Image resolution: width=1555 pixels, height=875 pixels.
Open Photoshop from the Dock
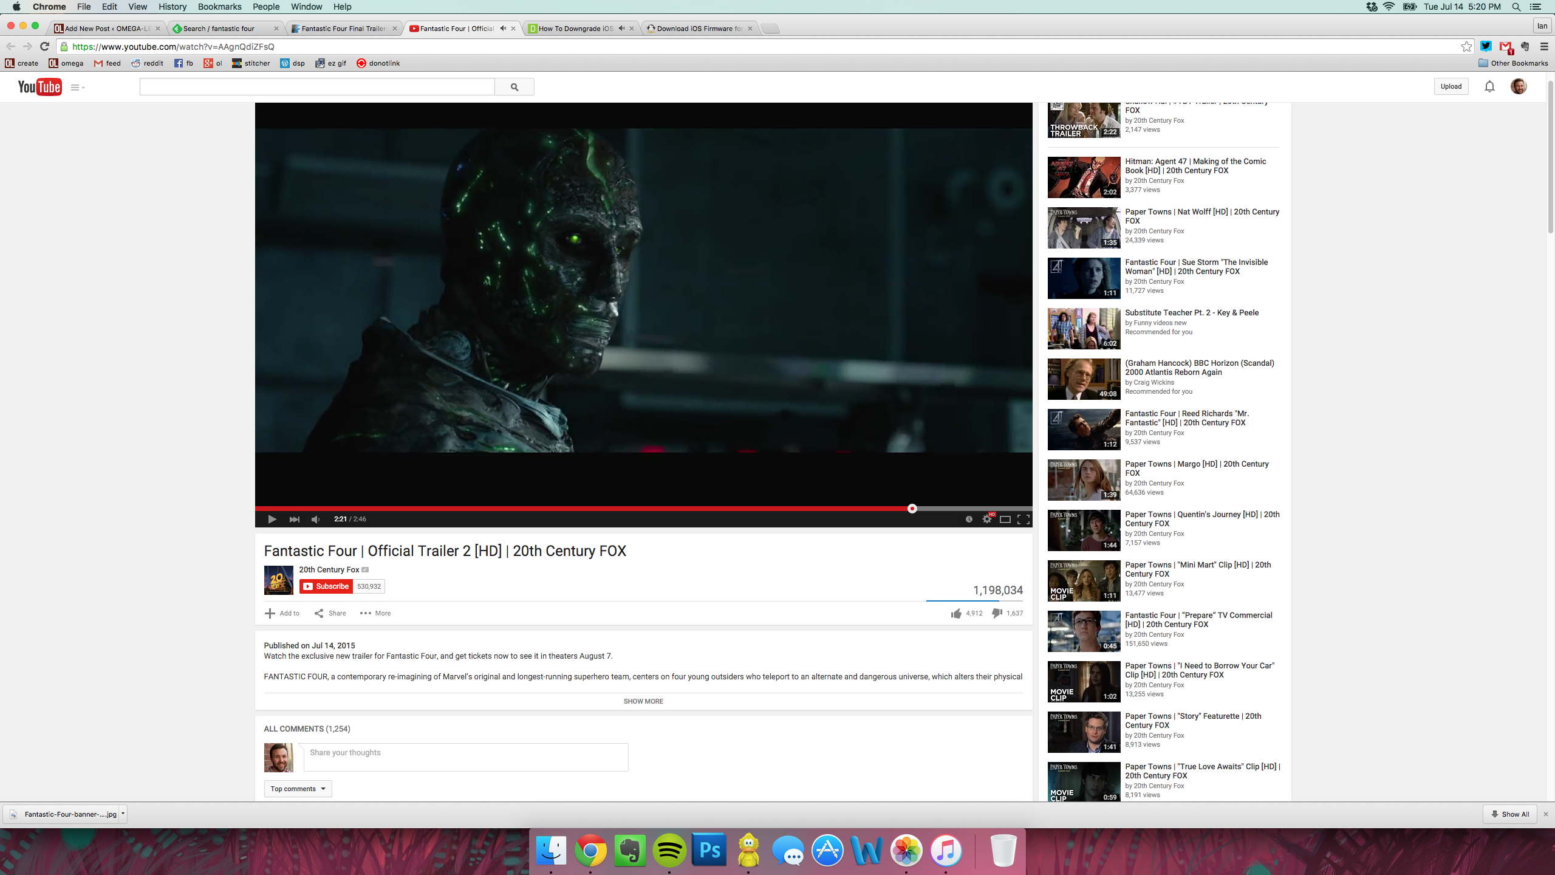click(x=709, y=850)
